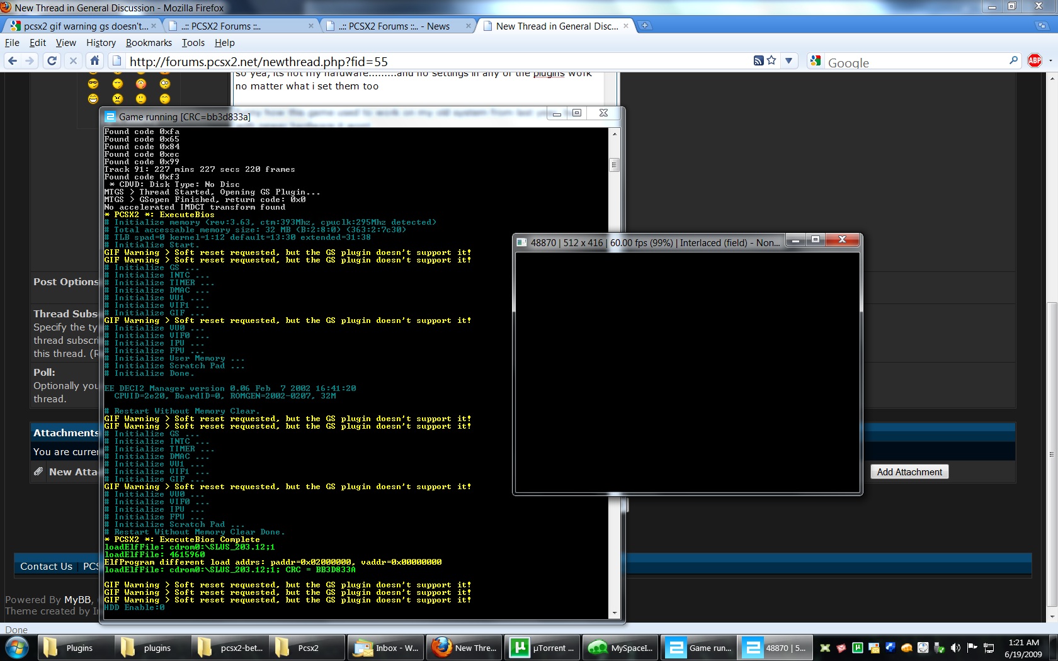The height and width of the screenshot is (661, 1058).
Task: Open the File menu
Action: (x=12, y=43)
